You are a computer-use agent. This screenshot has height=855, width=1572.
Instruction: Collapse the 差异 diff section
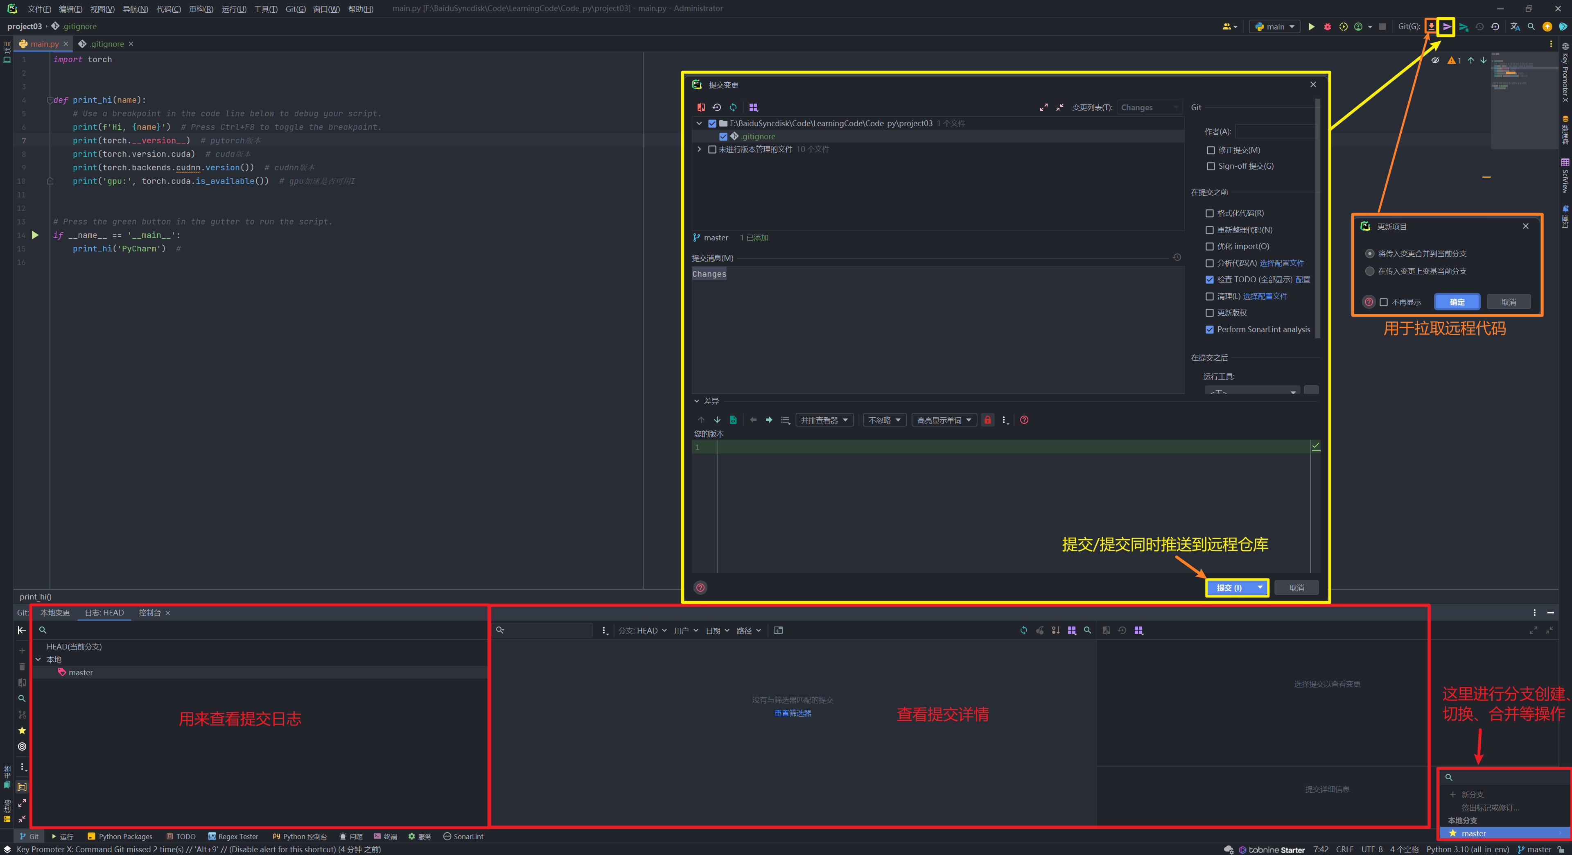pos(696,401)
